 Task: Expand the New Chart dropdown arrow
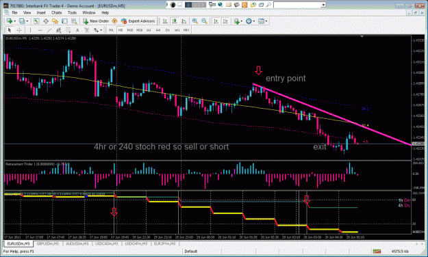click(x=15, y=21)
